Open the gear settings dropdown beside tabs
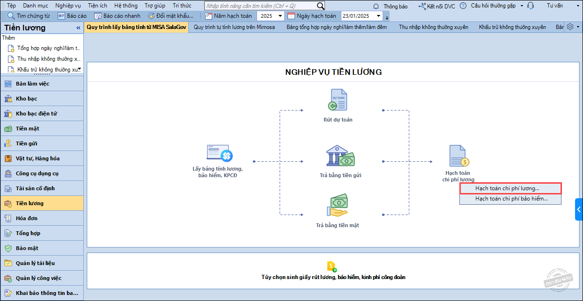Screen dimensions: 583x301 point(573,27)
